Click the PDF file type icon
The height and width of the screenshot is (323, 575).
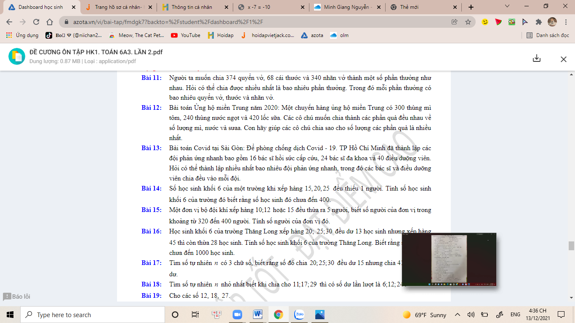click(17, 56)
